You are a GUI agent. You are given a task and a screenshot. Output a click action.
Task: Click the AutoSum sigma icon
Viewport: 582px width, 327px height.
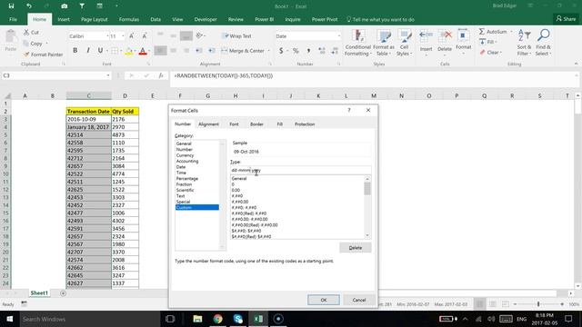point(482,32)
